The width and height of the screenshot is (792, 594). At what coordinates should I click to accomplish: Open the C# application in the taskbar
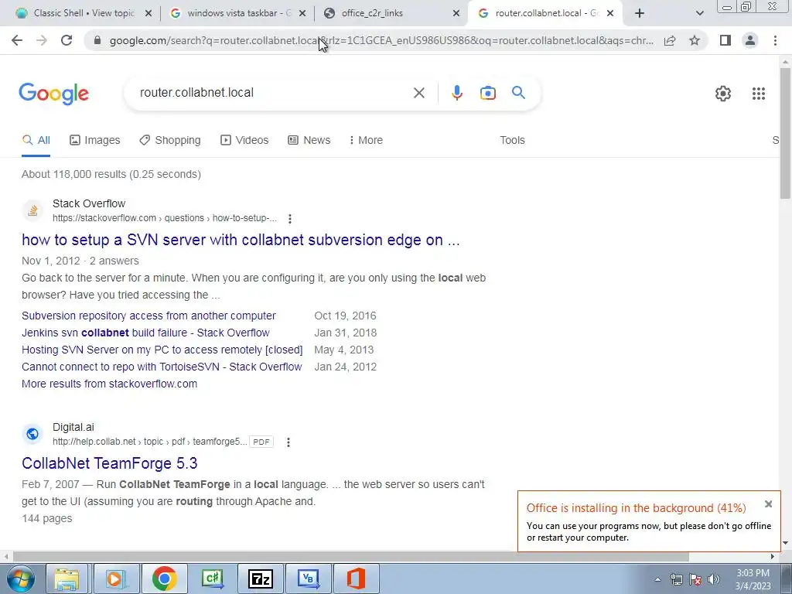212,579
